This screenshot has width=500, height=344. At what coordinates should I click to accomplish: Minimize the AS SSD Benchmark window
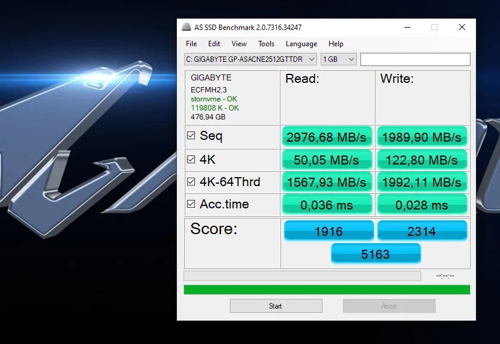click(407, 27)
